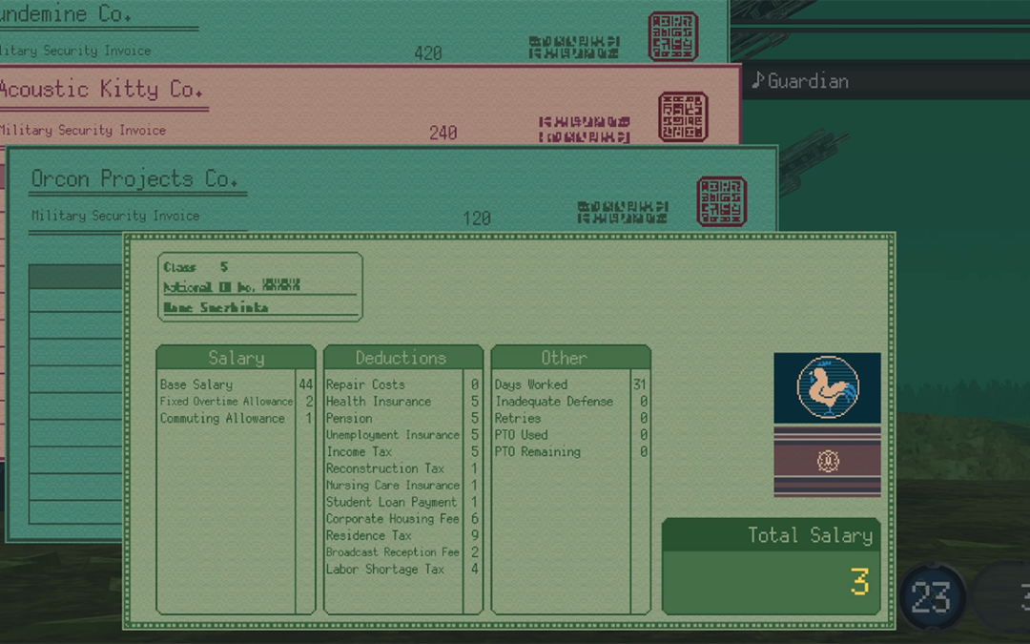Image resolution: width=1030 pixels, height=644 pixels.
Task: Click the Orcon Projects invoice barcode
Action: click(622, 213)
